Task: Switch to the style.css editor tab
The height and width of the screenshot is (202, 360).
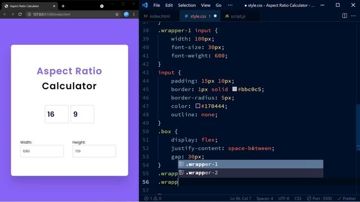Action: tap(198, 16)
